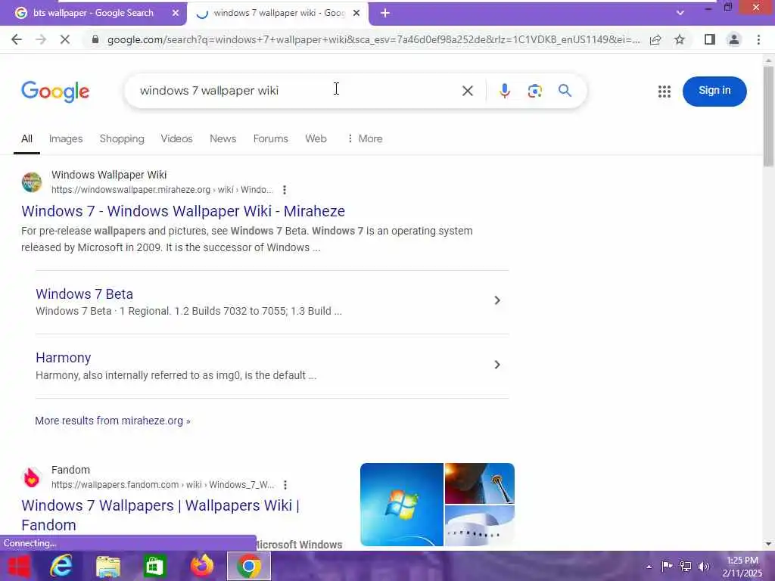
Task: Expand the More search filters menu
Action: tap(365, 139)
